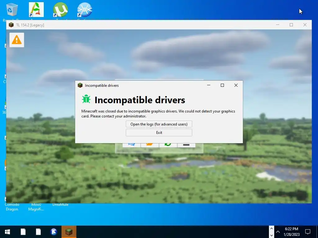The width and height of the screenshot is (318, 238).
Task: Select the Moo0 Magnifi... desktop label
Action: [x=36, y=207]
